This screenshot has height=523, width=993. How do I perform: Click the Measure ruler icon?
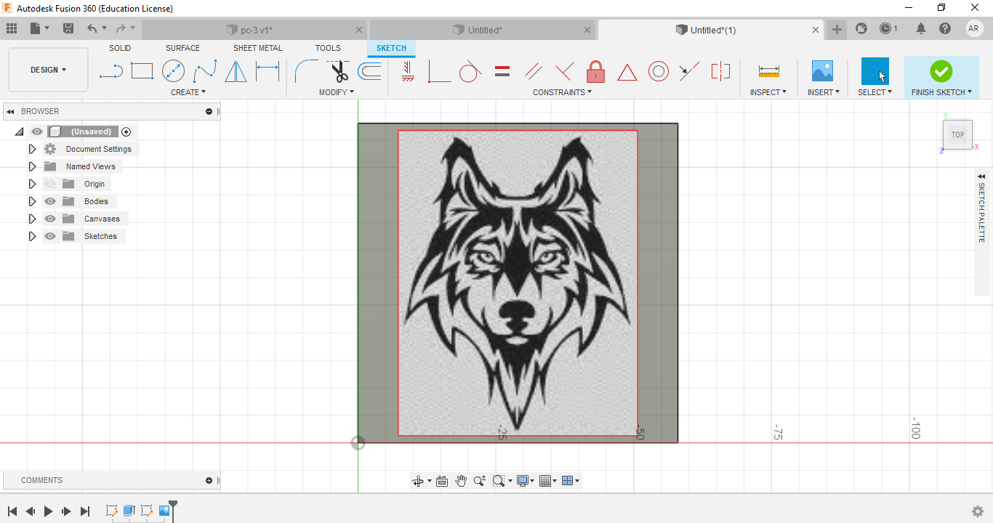pos(768,71)
